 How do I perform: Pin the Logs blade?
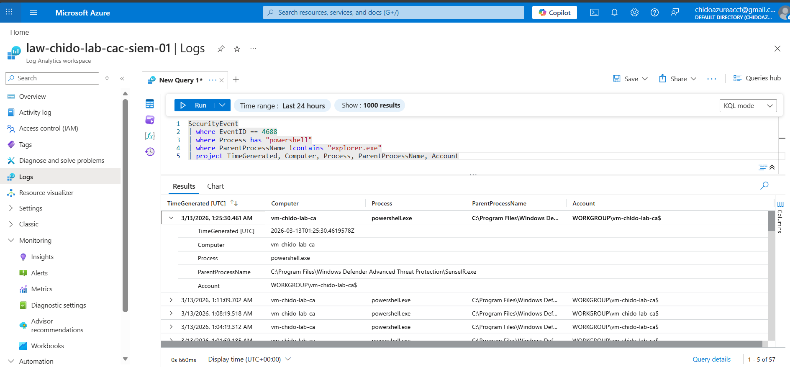point(221,49)
